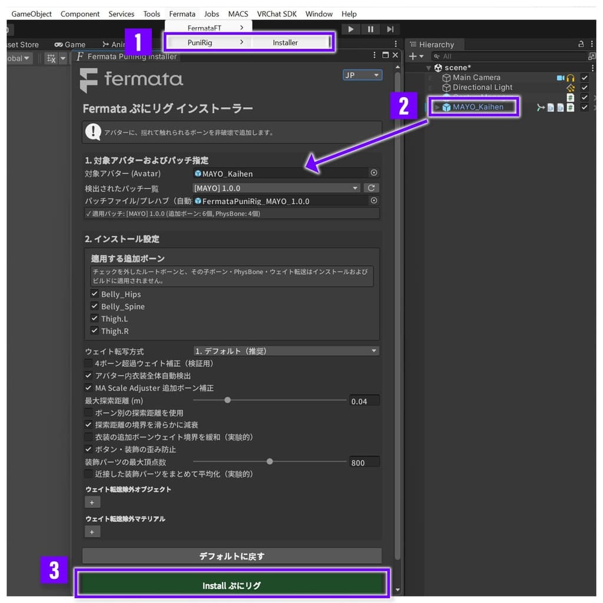This screenshot has width=603, height=603.
Task: Open the weight transfer method dropdown
Action: (286, 351)
